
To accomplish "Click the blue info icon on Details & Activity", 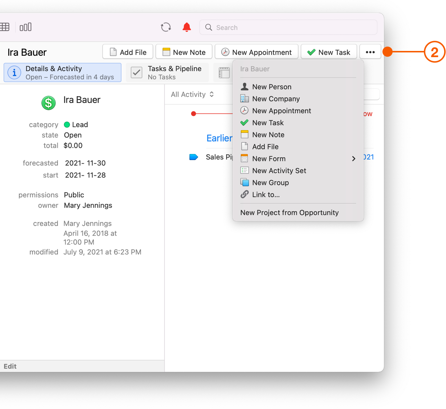I will [x=14, y=72].
